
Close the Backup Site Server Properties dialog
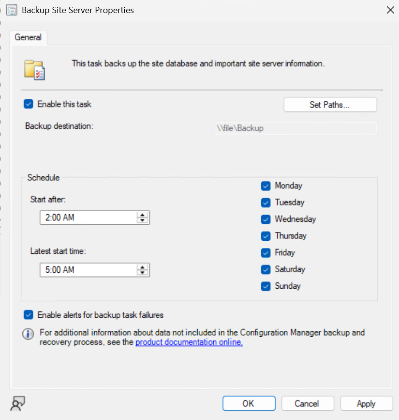tap(390, 10)
